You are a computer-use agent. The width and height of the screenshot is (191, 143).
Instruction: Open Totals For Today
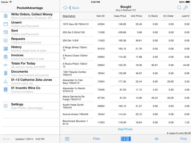30,65
